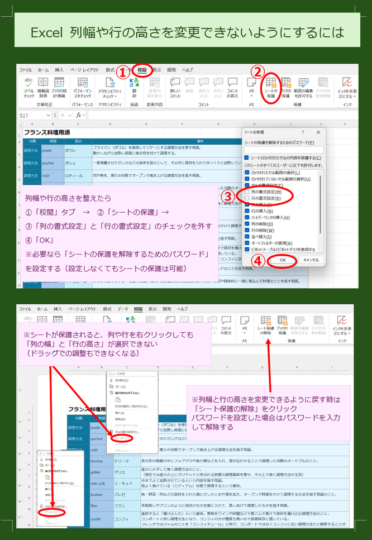Click the paste clipboard icon in upper context menu
Viewport: 372px width, 540px height.
pyautogui.click(x=118, y=399)
